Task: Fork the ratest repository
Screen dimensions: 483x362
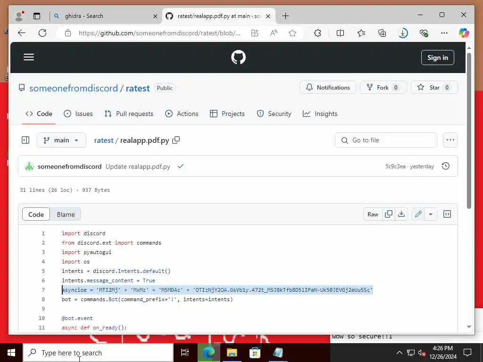Action: coord(383,87)
